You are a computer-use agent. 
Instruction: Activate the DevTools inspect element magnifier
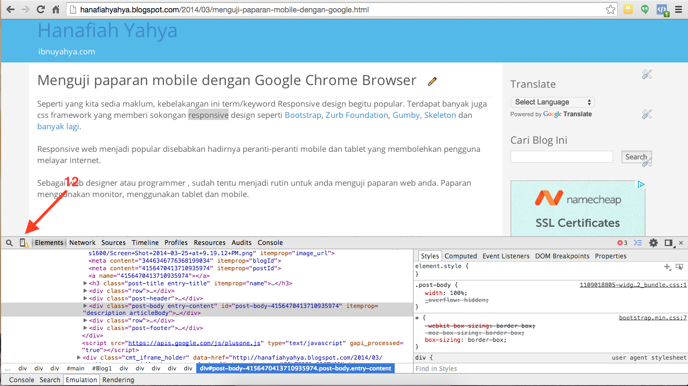click(9, 243)
